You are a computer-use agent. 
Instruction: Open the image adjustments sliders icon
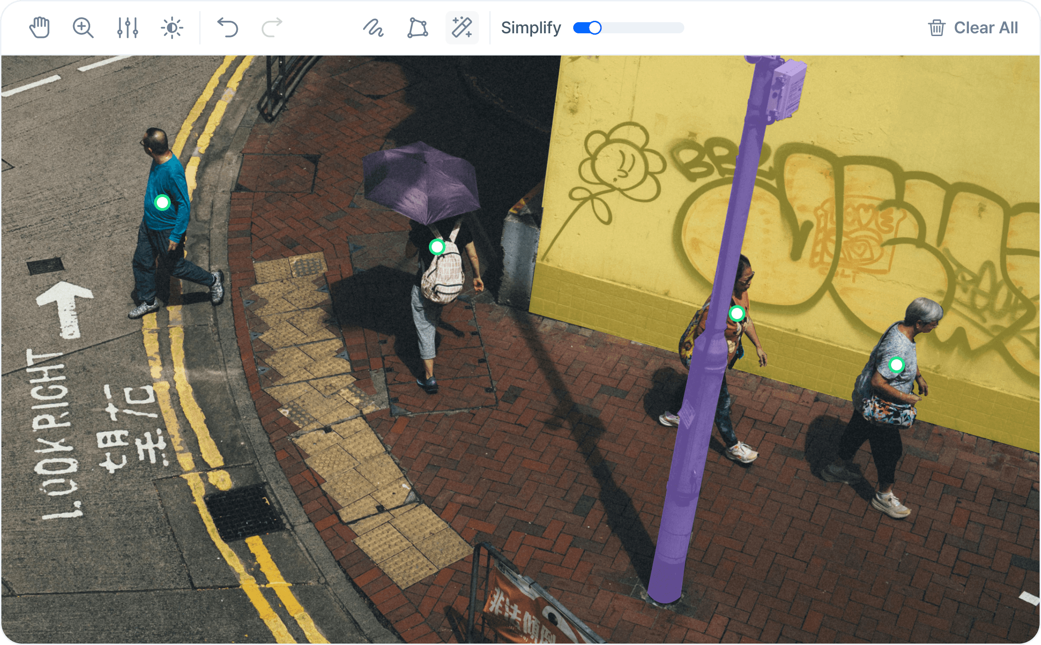coord(127,28)
